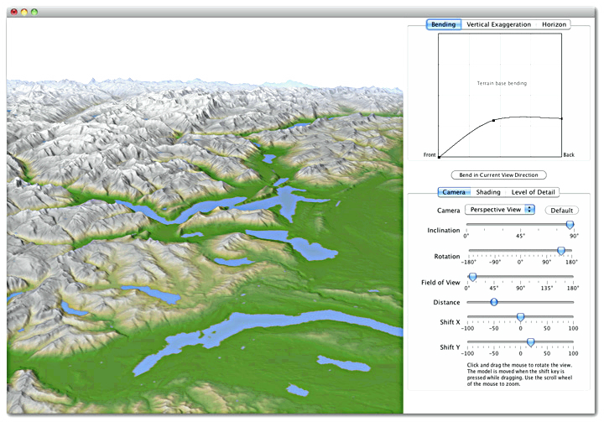Open the Level of Detail tab
Screen dimensions: 604x422
pos(533,192)
